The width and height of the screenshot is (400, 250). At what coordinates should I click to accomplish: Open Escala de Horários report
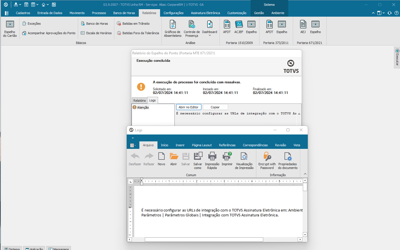96,33
